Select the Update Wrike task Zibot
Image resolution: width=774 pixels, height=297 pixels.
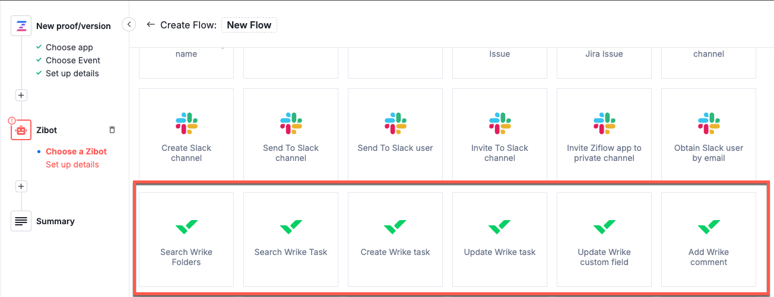(x=500, y=240)
